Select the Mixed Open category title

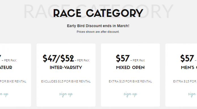tap(130, 67)
